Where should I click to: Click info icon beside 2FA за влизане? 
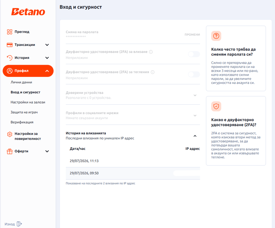(x=151, y=52)
